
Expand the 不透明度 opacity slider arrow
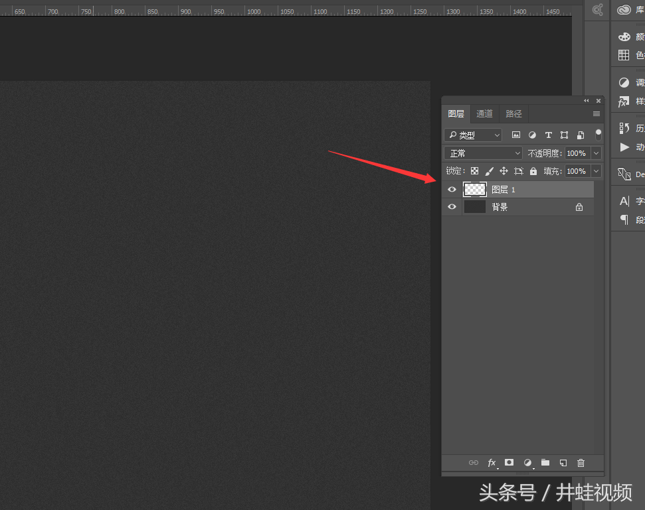[596, 153]
